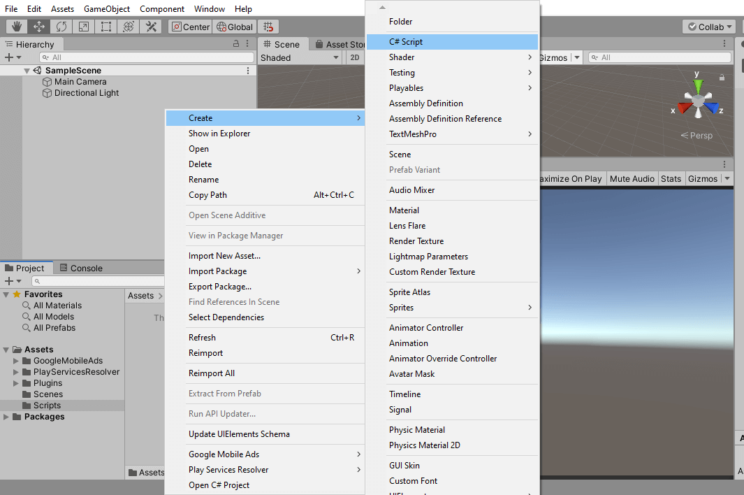
Task: Open the Shaded draw mode dropdown
Action: pyautogui.click(x=300, y=57)
